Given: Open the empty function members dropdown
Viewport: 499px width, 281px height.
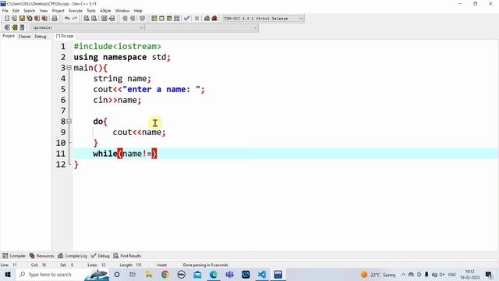Looking at the screenshot, I should 202,28.
